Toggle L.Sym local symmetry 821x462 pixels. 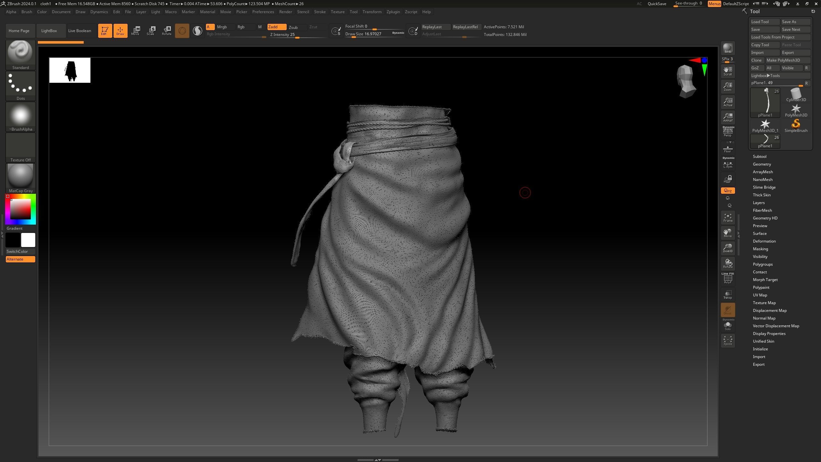click(728, 163)
